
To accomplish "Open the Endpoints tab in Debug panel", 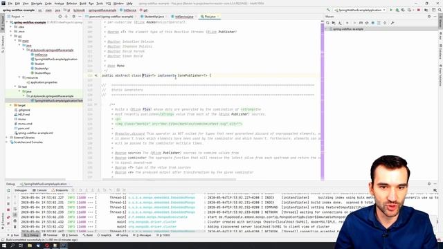I will (x=60, y=191).
